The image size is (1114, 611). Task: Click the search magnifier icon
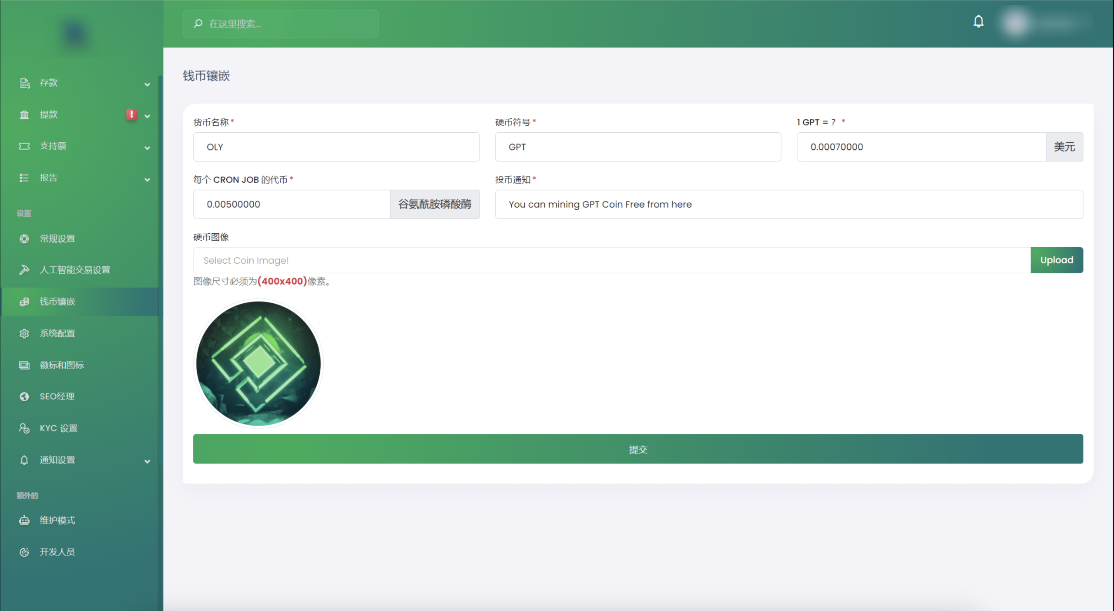pos(198,23)
